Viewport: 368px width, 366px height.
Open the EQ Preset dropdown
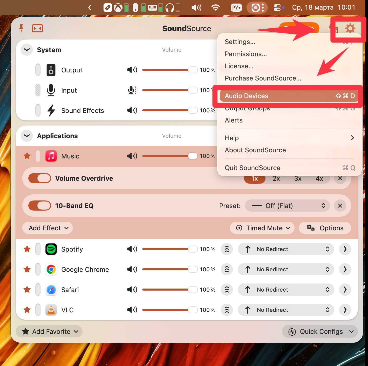[288, 206]
